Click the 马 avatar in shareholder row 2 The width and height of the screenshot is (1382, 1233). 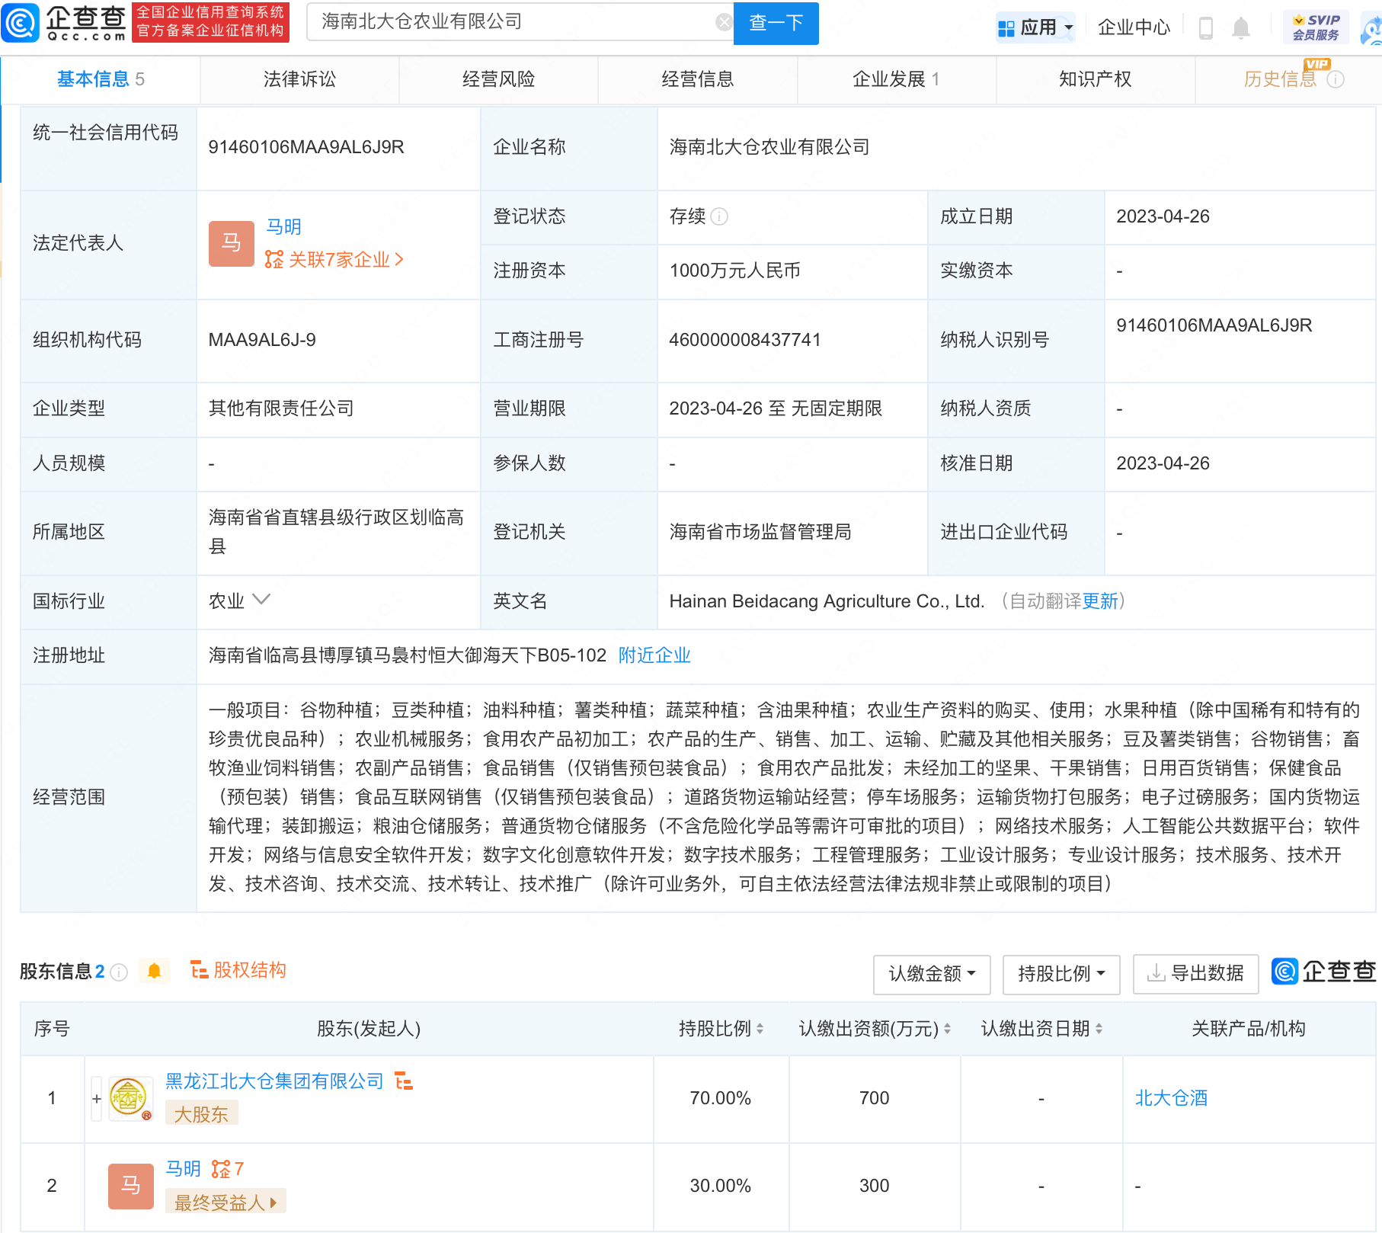130,1186
